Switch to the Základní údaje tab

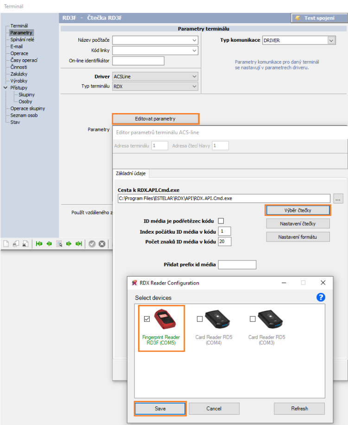pos(130,173)
